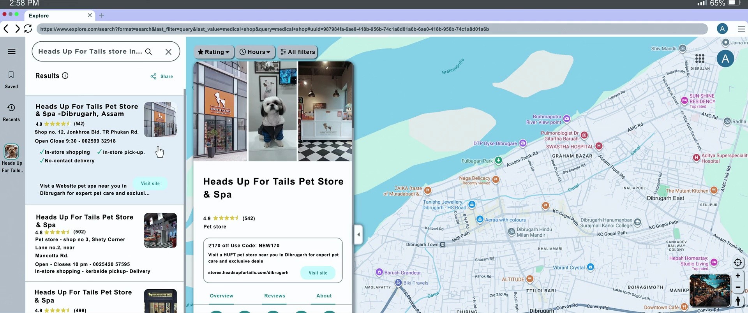Switch to the Overview tab

click(x=222, y=296)
